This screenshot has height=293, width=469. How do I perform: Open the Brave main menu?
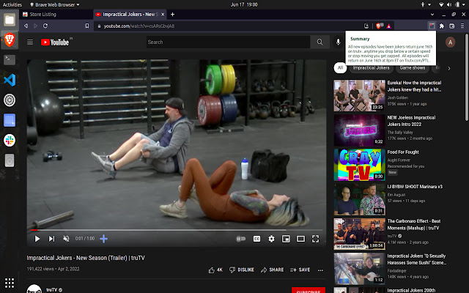point(462,26)
